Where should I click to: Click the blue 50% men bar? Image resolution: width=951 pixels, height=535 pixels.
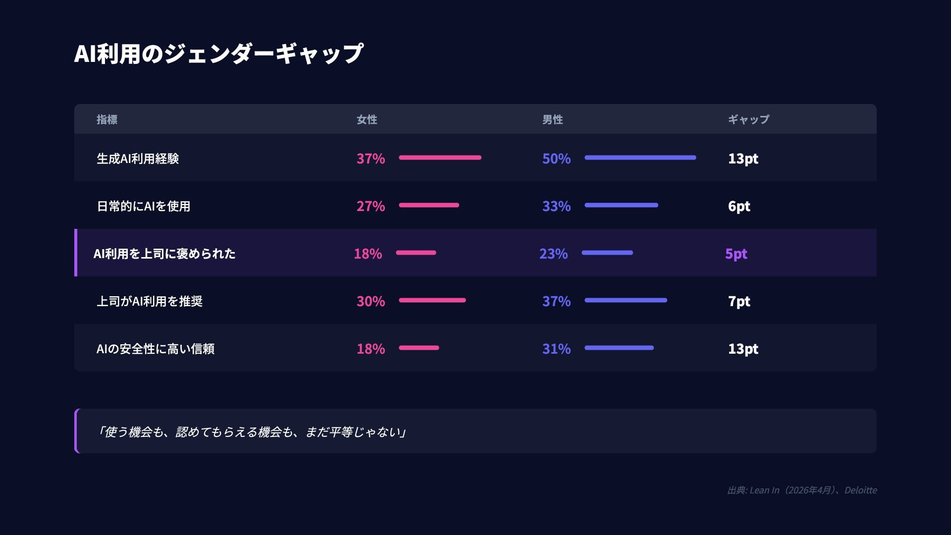click(x=640, y=158)
